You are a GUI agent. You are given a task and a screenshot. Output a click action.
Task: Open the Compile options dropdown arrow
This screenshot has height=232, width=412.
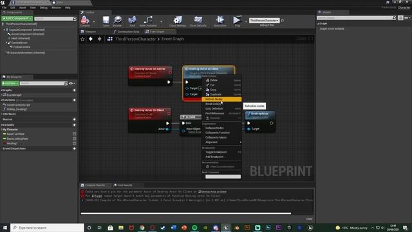click(94, 21)
